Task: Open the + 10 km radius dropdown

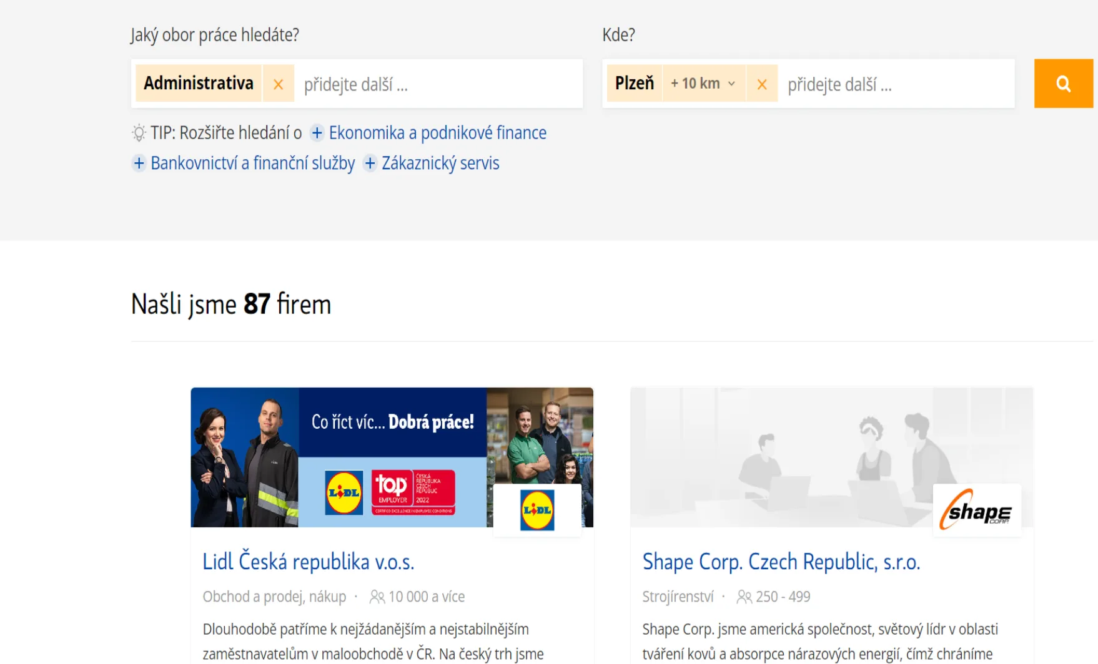Action: [703, 84]
